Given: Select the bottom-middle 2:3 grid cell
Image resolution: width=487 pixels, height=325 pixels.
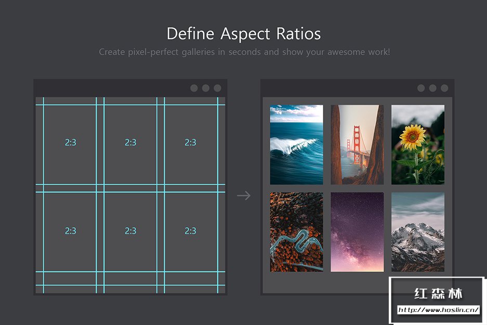Looking at the screenshot, I should pos(130,232).
